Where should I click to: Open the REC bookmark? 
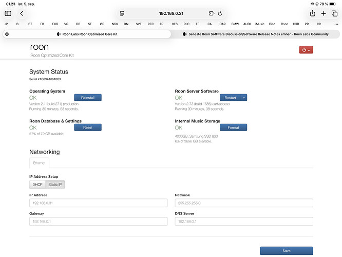[150, 24]
